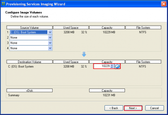Click the destination Used Space header
Viewport: 168px width, 115px height.
pyautogui.click(x=71, y=62)
